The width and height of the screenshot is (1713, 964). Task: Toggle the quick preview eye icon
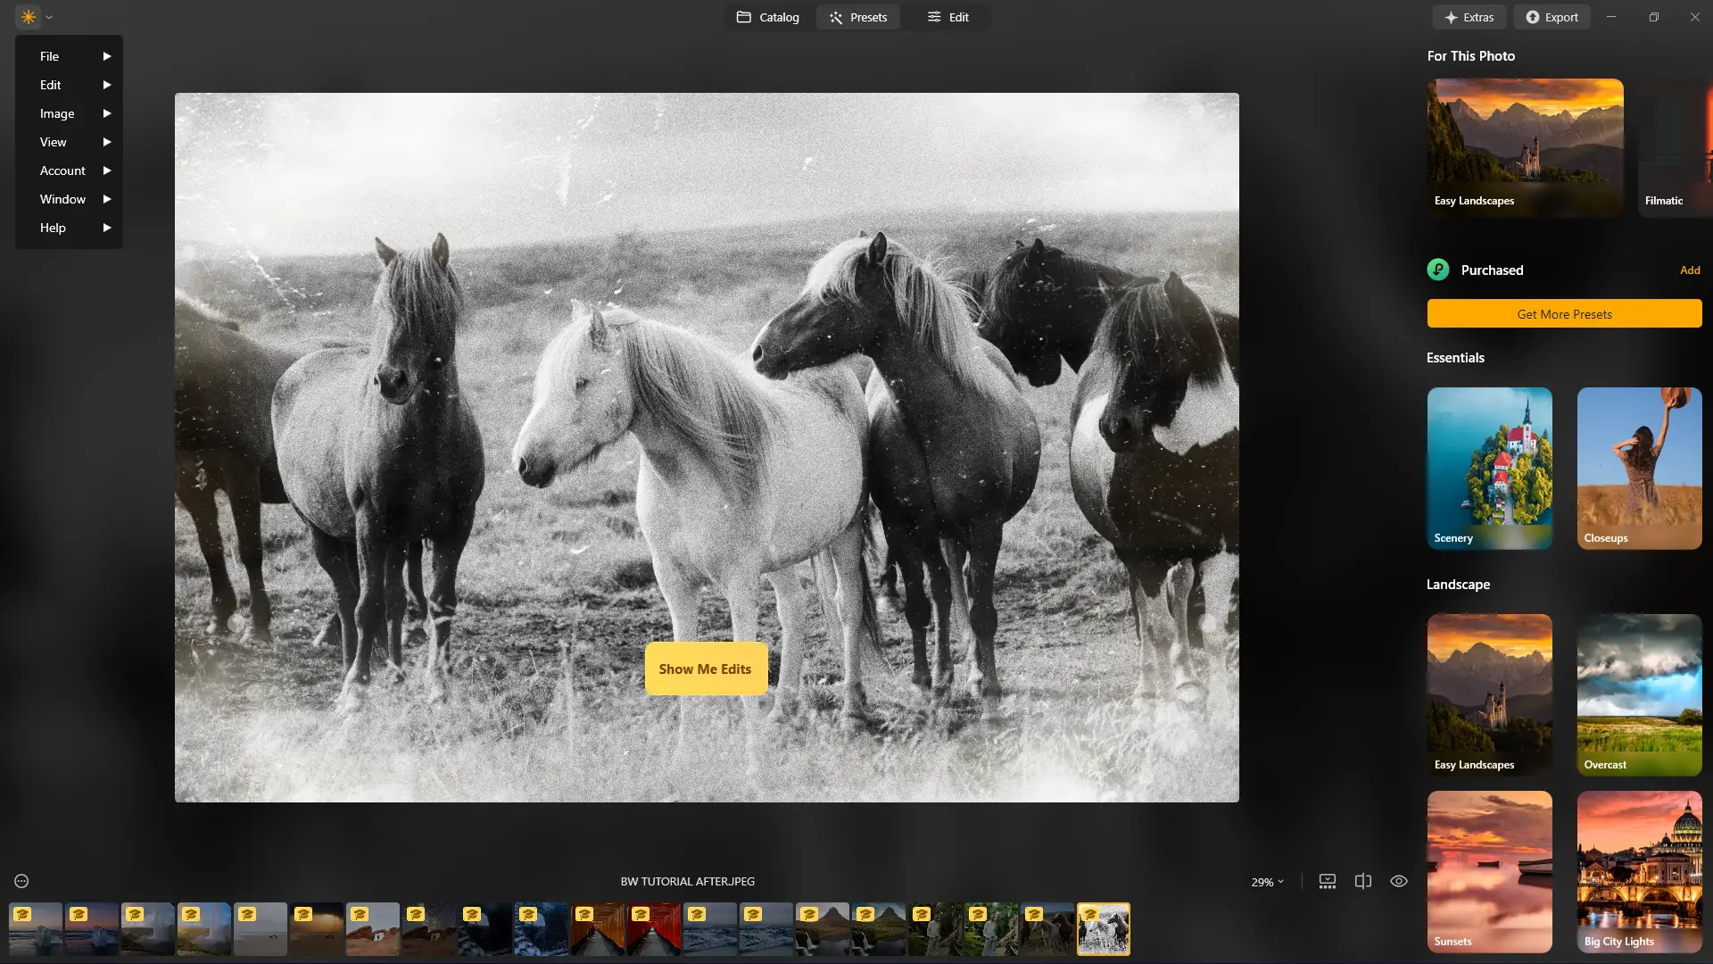pyautogui.click(x=1398, y=881)
